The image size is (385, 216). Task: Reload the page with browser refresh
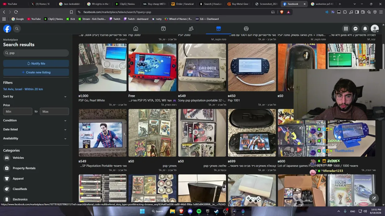coord(16,12)
